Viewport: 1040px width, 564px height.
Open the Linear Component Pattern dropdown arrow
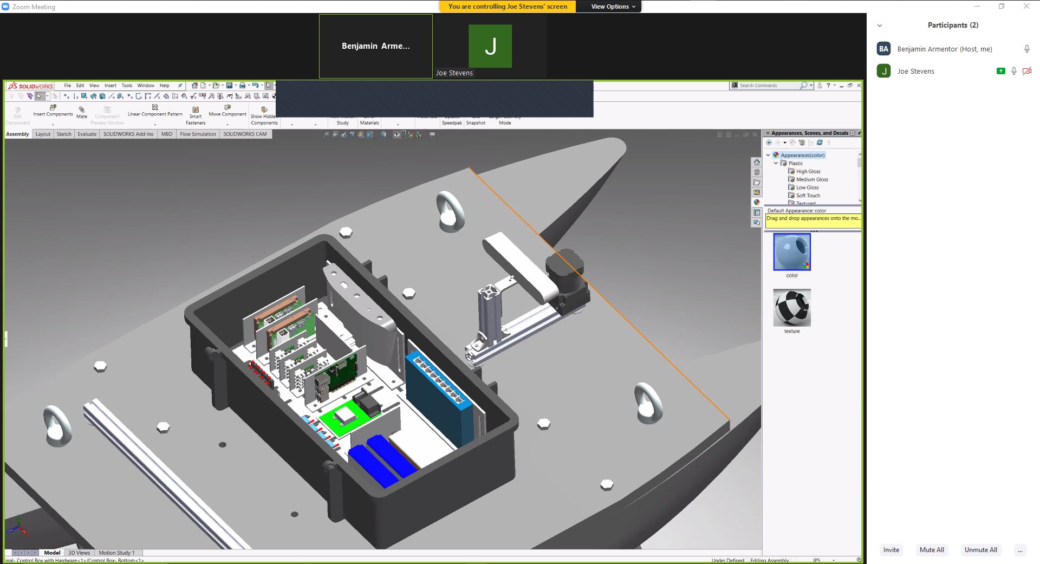pos(155,124)
